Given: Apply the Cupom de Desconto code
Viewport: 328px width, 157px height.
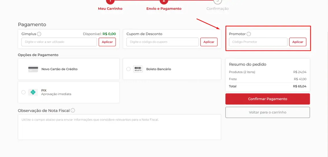Looking at the screenshot, I should (209, 42).
